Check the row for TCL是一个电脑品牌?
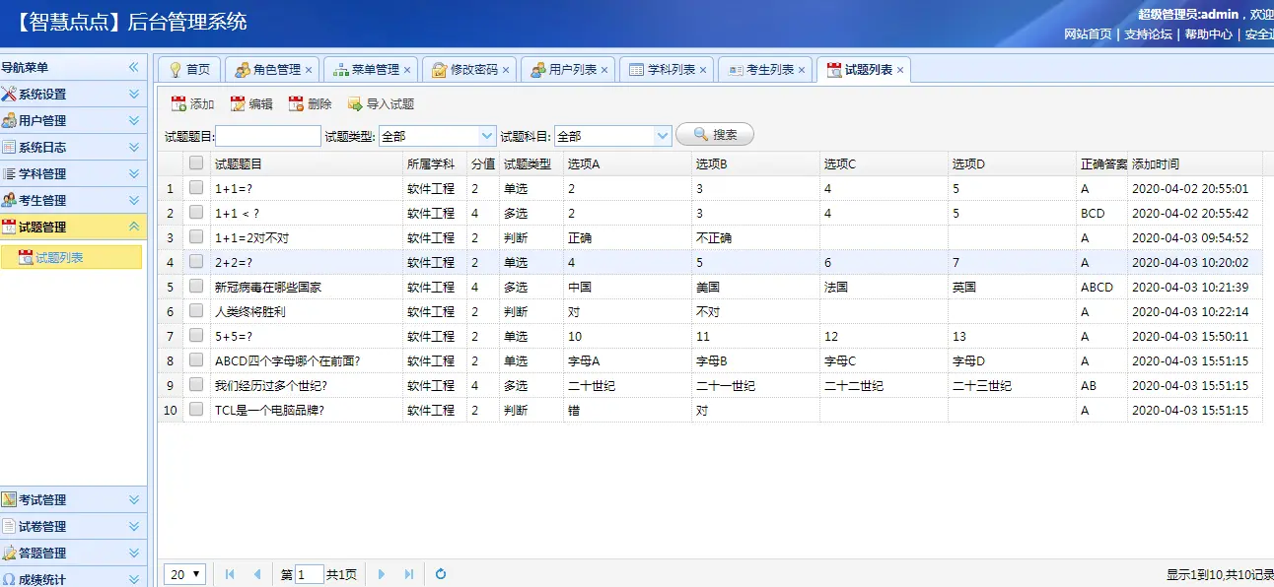This screenshot has height=587, width=1274. 196,409
